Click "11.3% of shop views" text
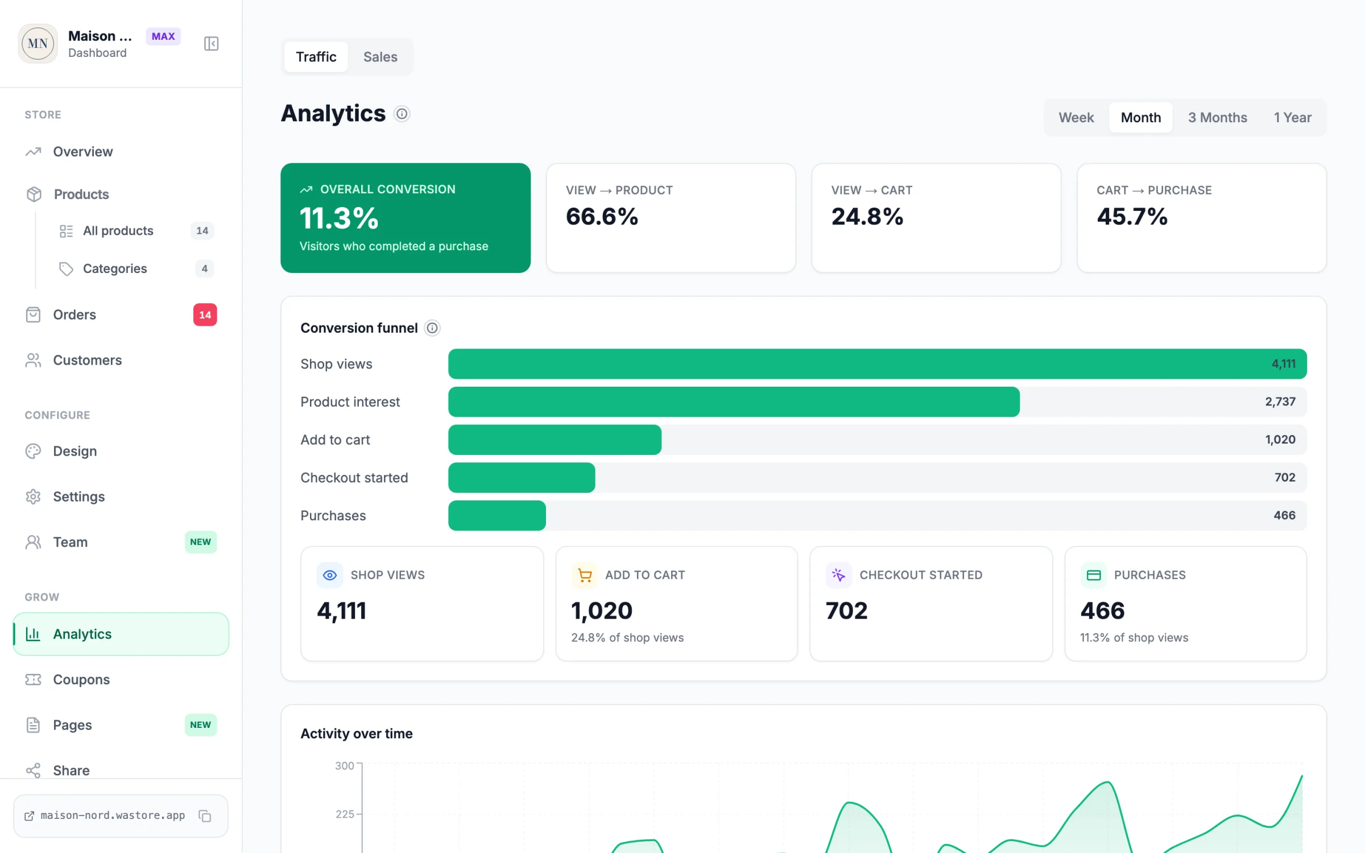The image size is (1365, 853). [x=1134, y=637]
